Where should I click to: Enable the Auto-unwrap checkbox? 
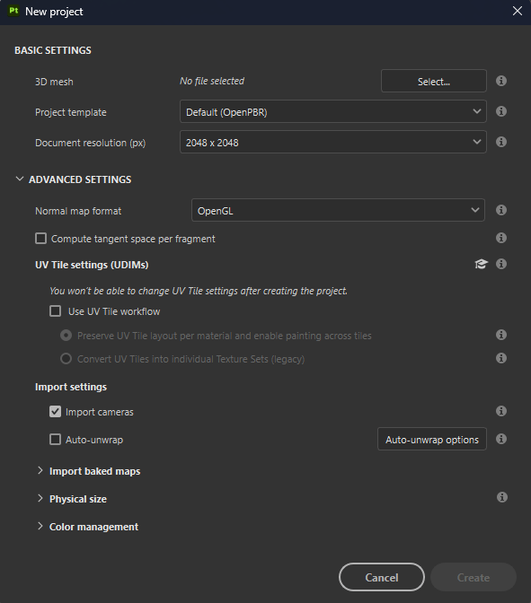tap(55, 439)
